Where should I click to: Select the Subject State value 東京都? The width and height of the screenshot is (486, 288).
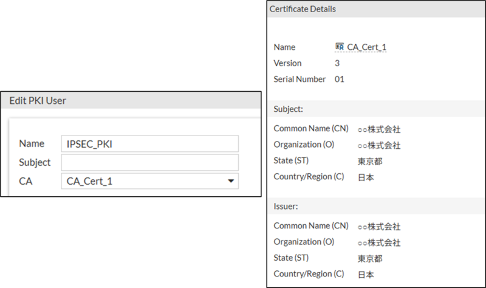click(370, 161)
